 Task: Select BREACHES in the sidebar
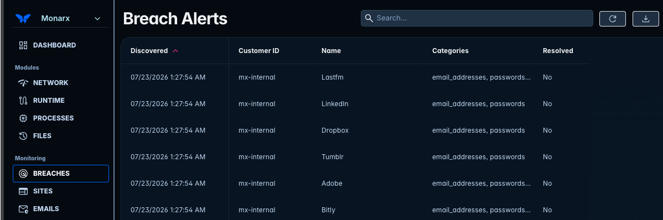coord(61,174)
